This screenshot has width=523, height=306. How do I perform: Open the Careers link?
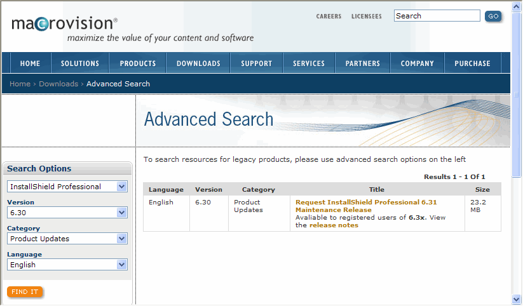[329, 17]
